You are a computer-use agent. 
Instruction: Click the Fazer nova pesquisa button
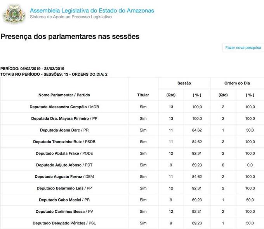(243, 47)
